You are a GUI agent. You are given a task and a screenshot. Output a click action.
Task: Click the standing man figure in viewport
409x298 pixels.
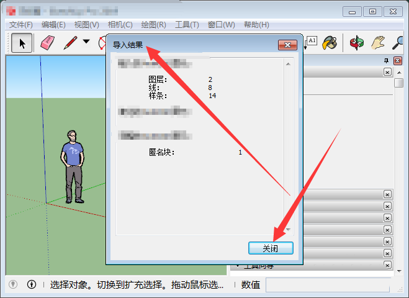[x=73, y=167]
